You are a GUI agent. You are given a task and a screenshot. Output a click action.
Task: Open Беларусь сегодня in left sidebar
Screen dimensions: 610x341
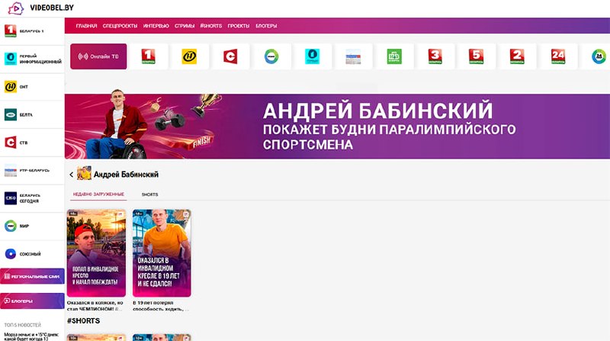point(32,198)
